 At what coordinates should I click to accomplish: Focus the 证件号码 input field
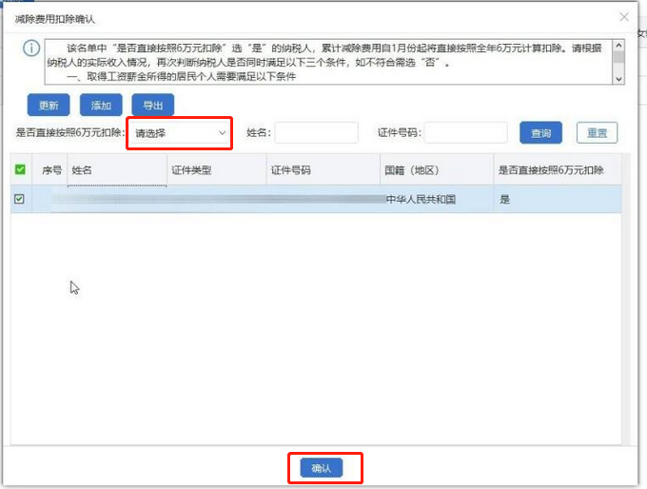click(x=466, y=132)
